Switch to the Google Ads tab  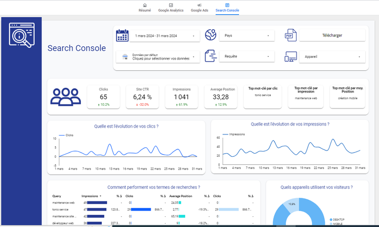click(200, 8)
